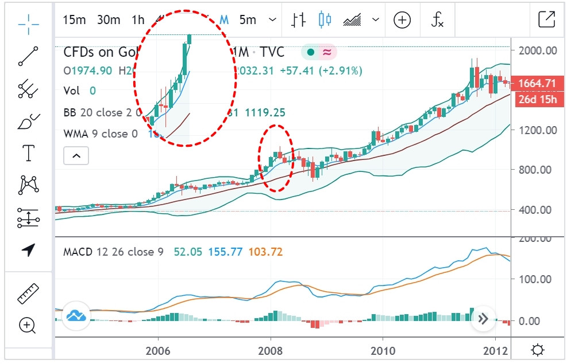571x364 pixels.
Task: Select the ruler measure tool
Action: (28, 293)
